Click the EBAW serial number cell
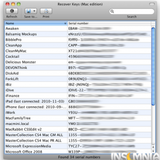This screenshot has height=160, width=160. (109, 29)
